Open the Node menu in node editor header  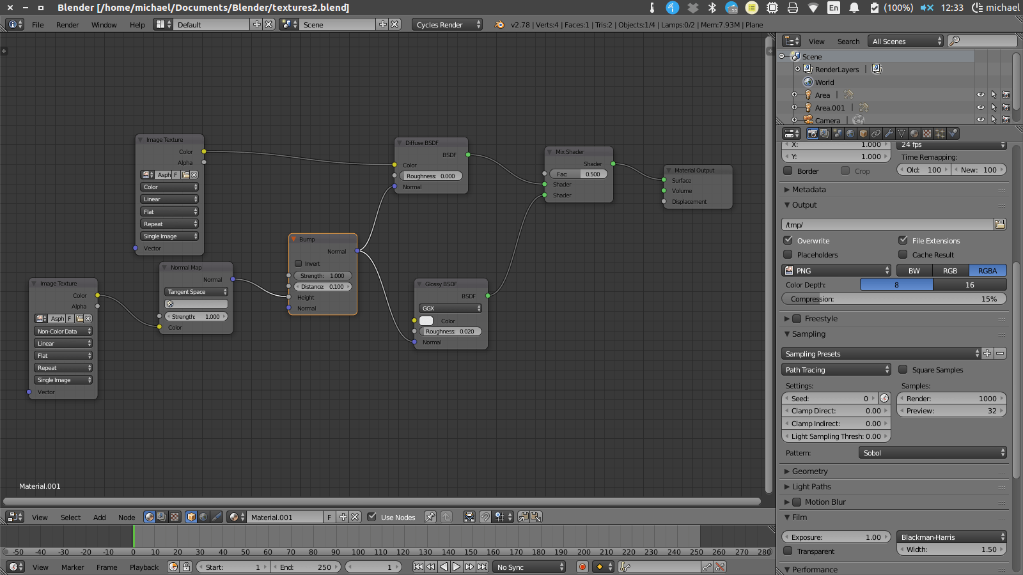tap(126, 517)
